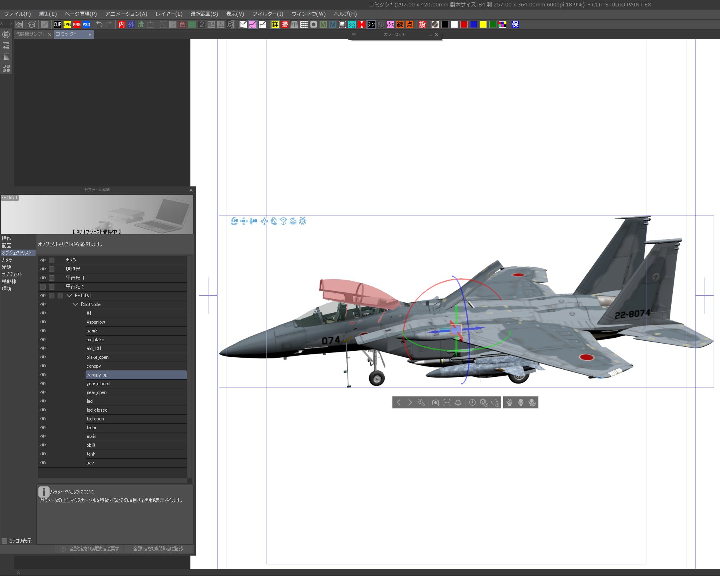Toggle visibility of カメラ row
This screenshot has width=720, height=576.
coord(43,260)
